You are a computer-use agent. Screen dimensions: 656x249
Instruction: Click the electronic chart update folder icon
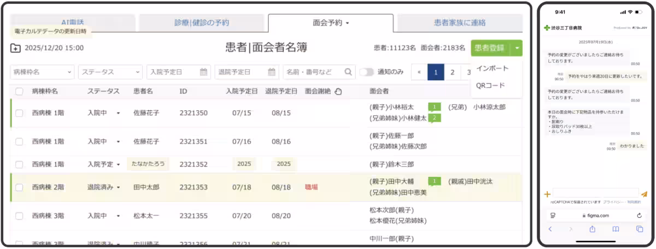tap(15, 48)
